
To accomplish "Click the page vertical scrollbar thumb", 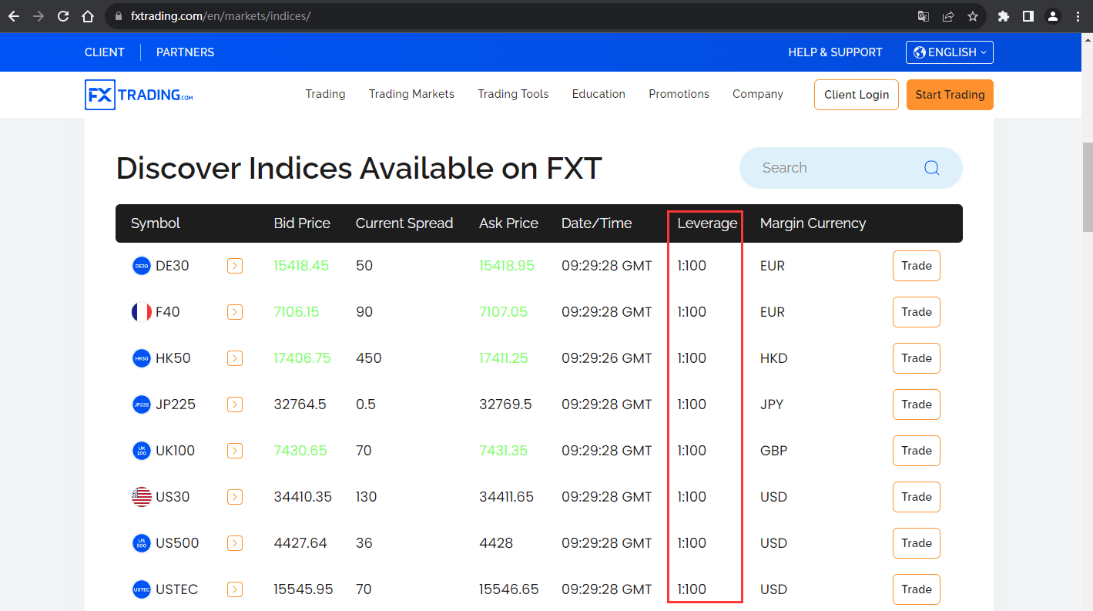I will [x=1088, y=187].
